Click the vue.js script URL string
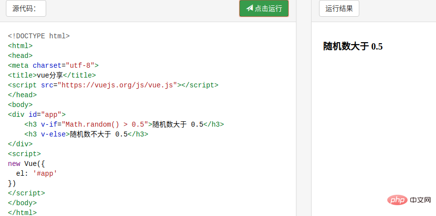 click(x=117, y=85)
